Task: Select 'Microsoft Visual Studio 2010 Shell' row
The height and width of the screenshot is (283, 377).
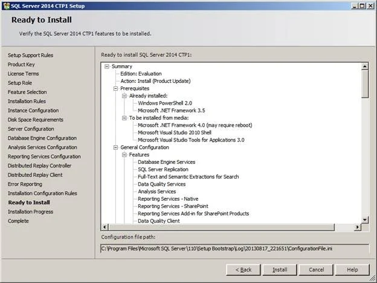Action: (175, 132)
